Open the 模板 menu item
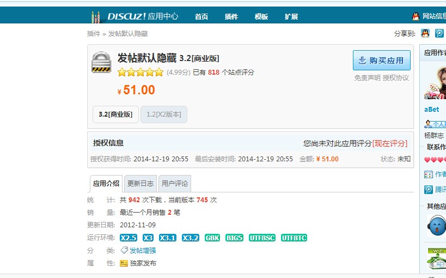The image size is (446, 278). 261,16
